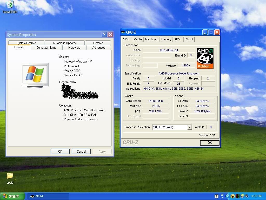
Task: Close the CPU-Z window
Action: click(x=217, y=32)
